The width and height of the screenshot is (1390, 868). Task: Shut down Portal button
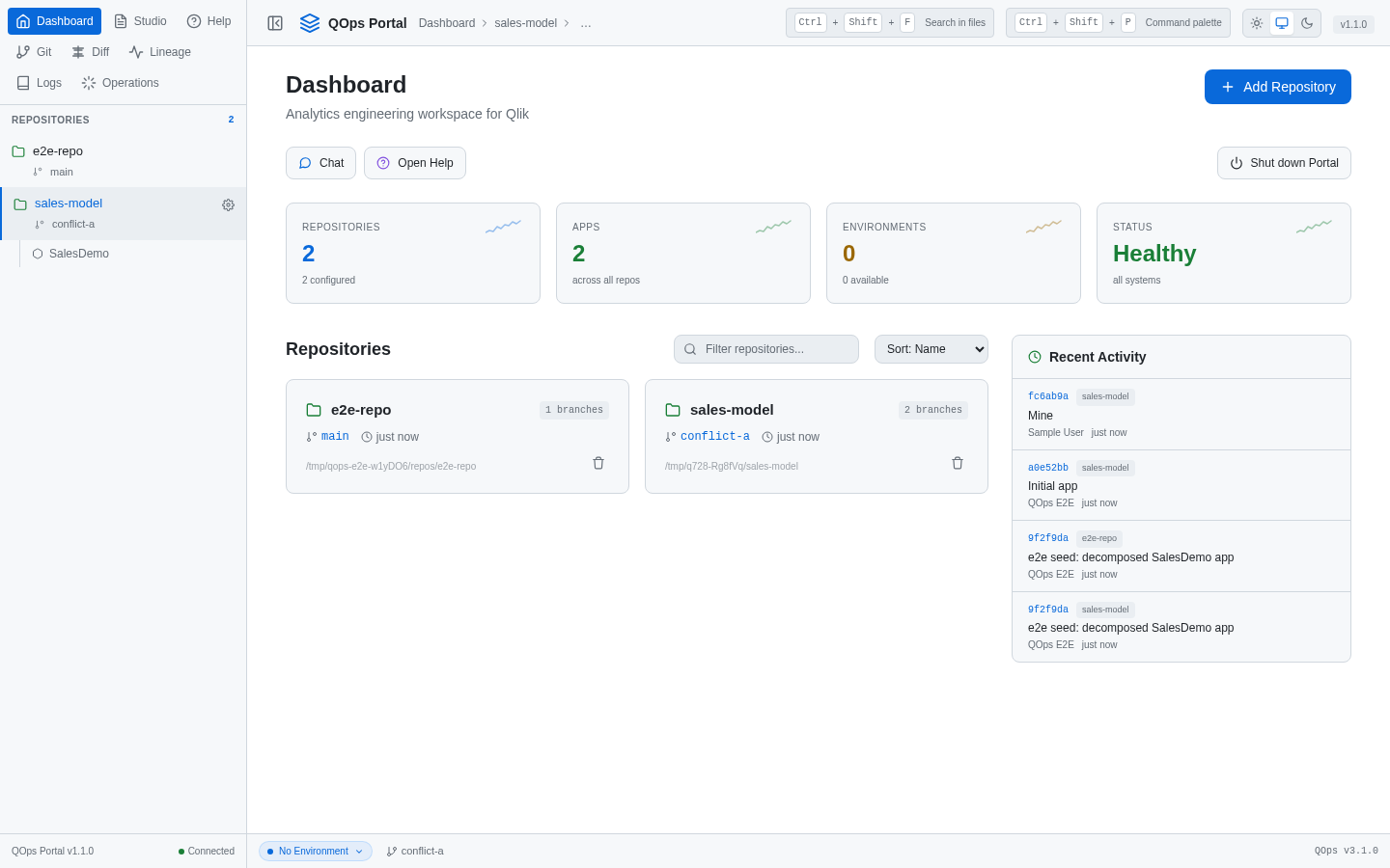(x=1284, y=163)
